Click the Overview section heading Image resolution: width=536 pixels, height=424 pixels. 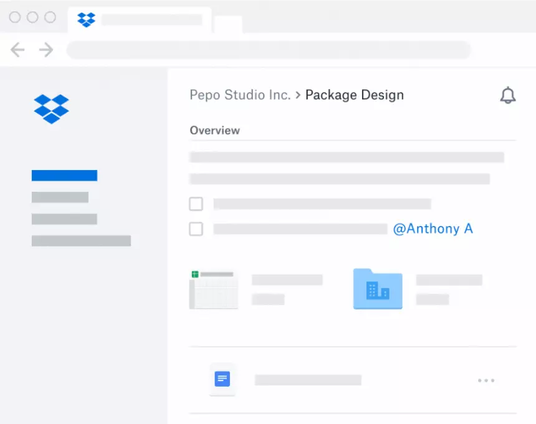coord(214,130)
